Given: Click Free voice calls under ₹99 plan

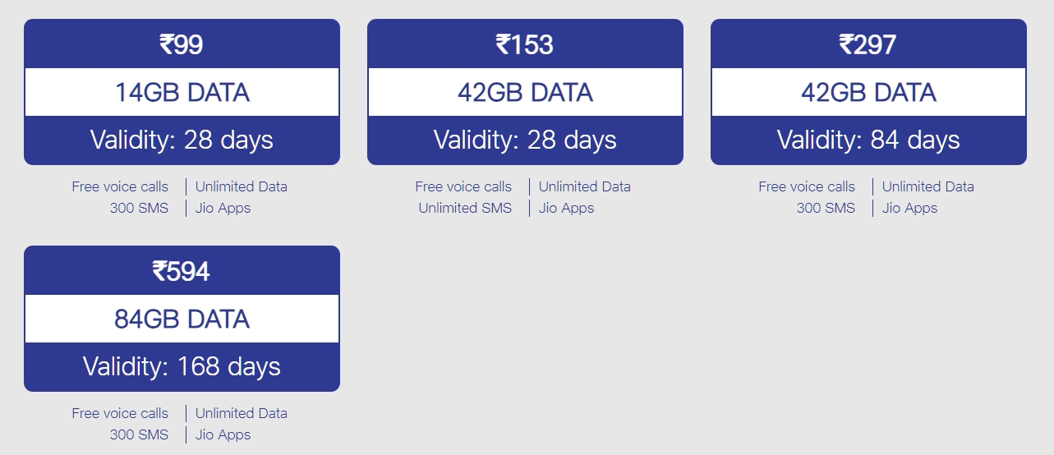Looking at the screenshot, I should coord(120,186).
